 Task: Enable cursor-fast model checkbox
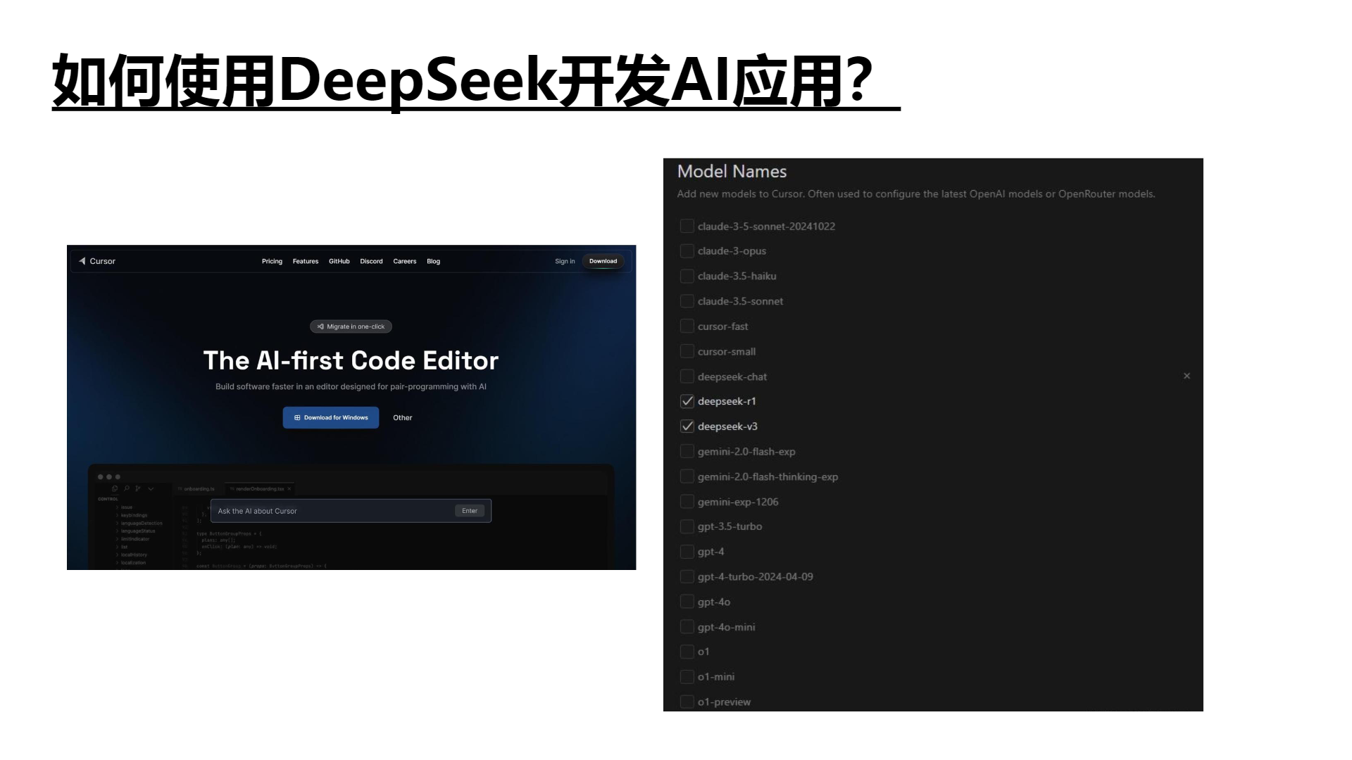pos(687,327)
